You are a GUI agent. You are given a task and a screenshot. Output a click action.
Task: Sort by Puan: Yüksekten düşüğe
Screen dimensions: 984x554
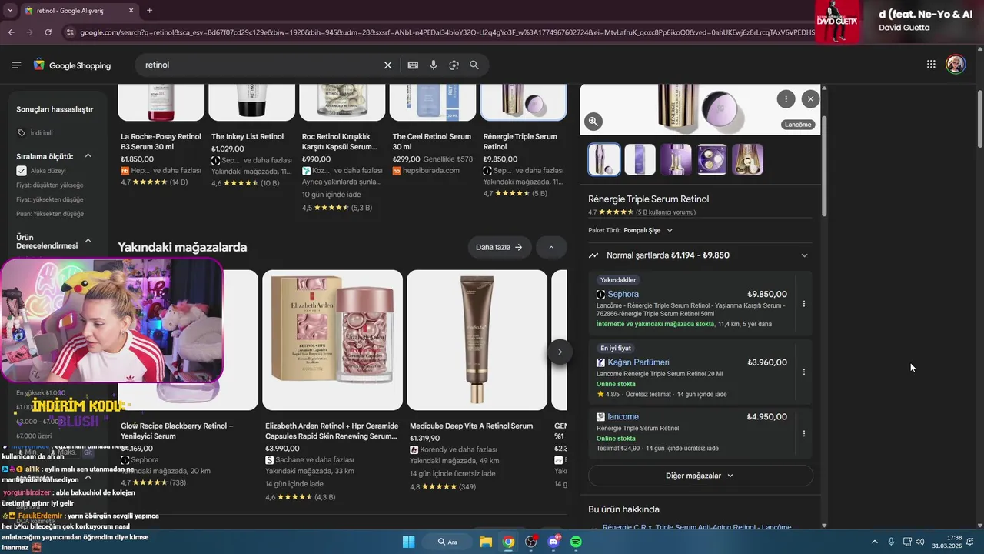click(50, 214)
